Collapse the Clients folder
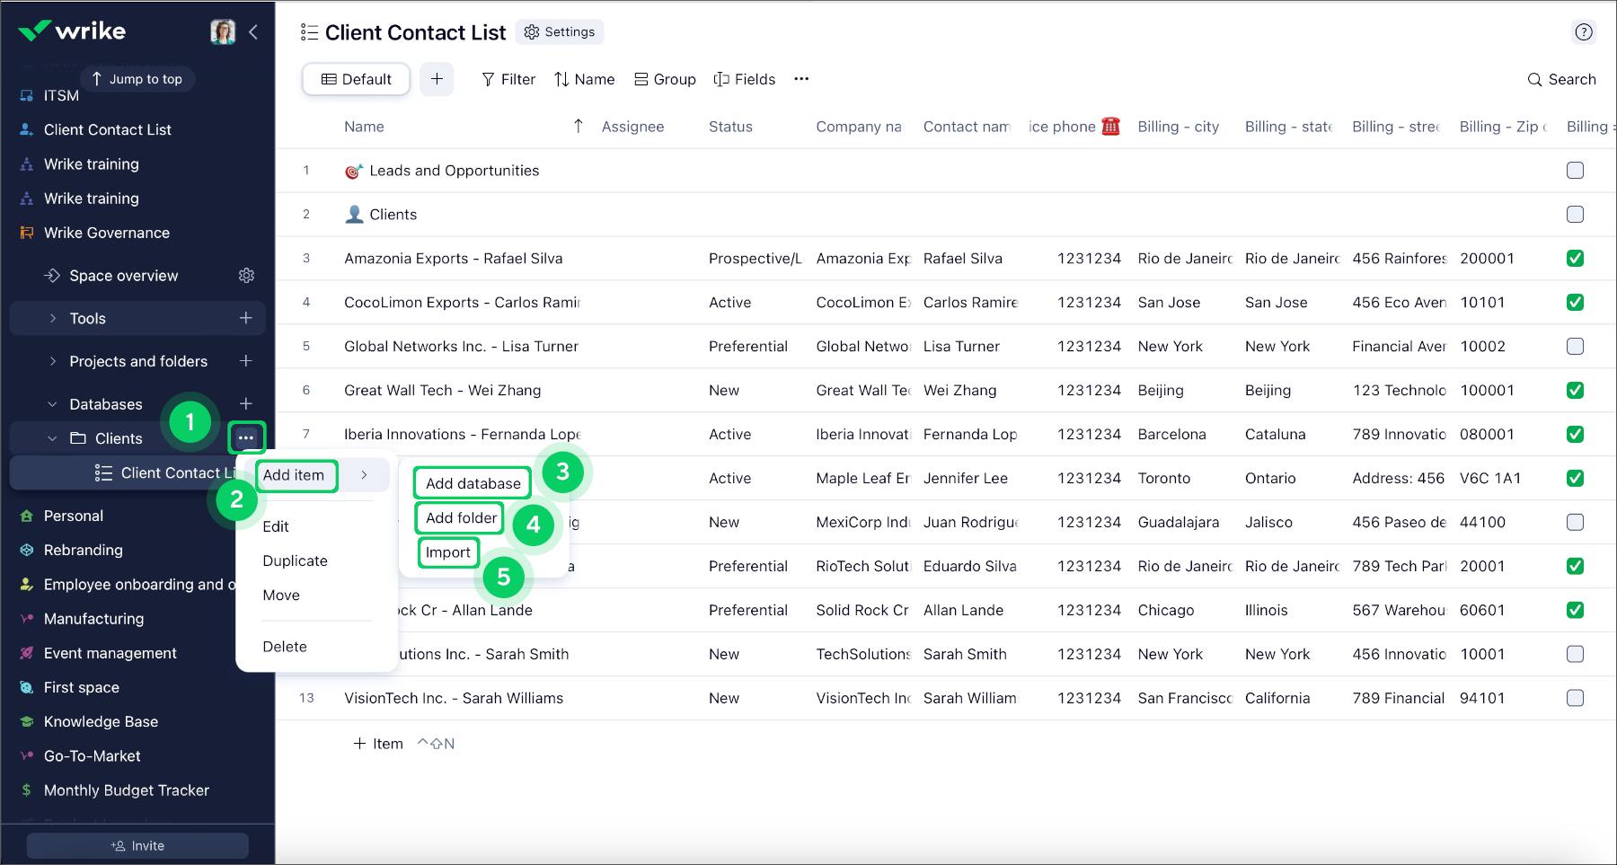Screen dimensions: 1617x865 51,437
